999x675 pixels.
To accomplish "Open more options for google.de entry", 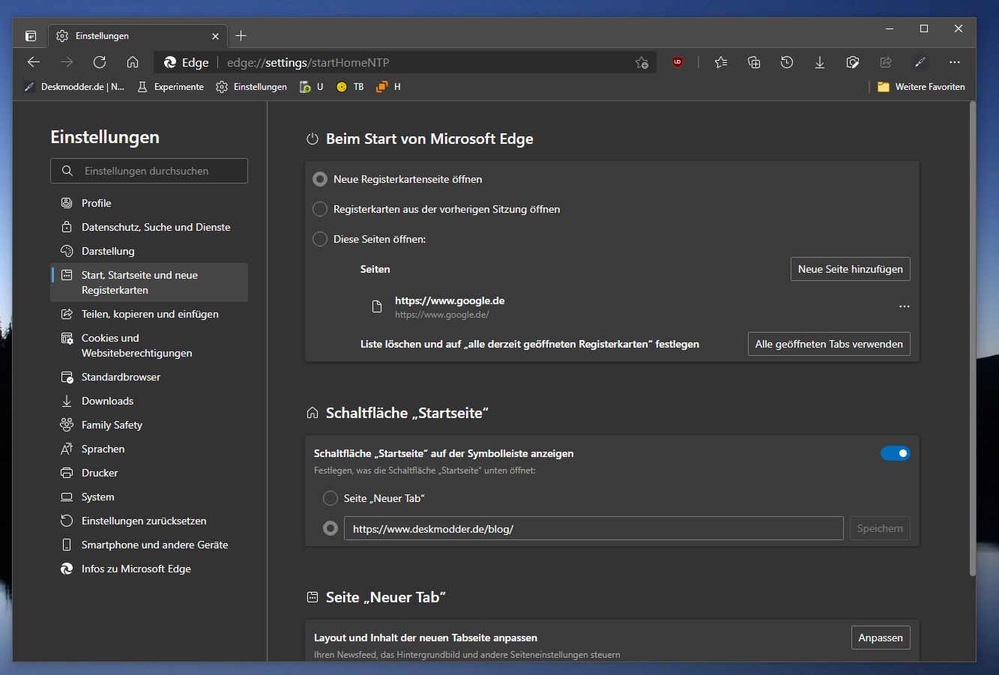I will [904, 306].
